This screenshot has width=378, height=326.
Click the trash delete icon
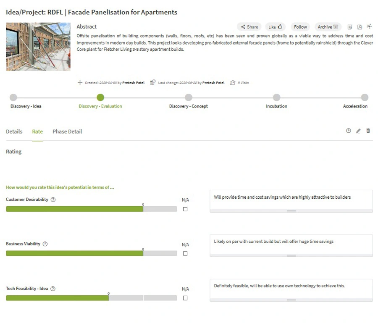(368, 131)
